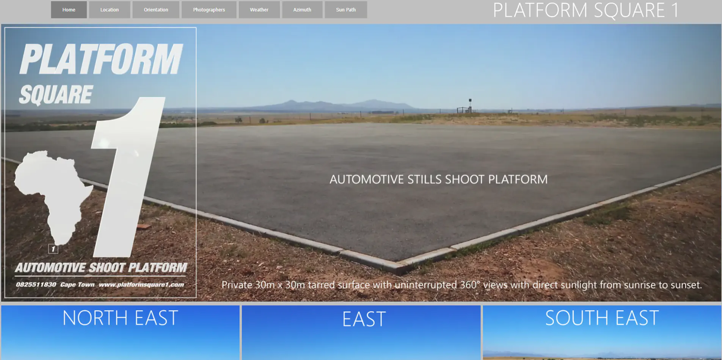Screen dimensions: 722x360
Task: Open the NORTH EAST view thumbnail
Action: (x=120, y=332)
